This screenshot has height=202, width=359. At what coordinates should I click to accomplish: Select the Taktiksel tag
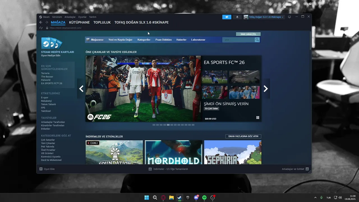46,111
